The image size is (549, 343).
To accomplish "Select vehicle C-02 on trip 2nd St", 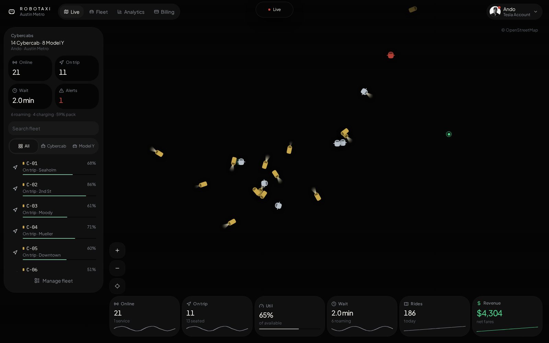I will click(x=54, y=188).
